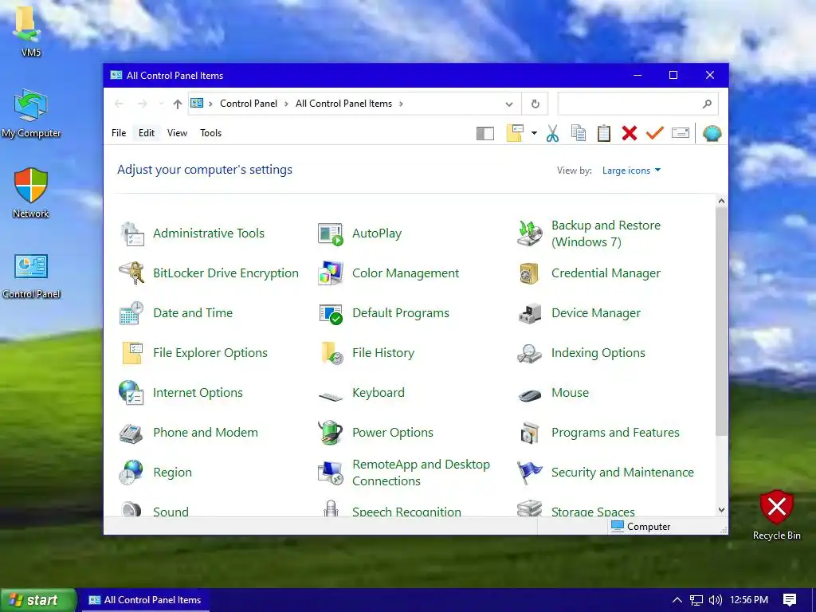816x612 pixels.
Task: Open the Region globe icon
Action: tap(131, 473)
